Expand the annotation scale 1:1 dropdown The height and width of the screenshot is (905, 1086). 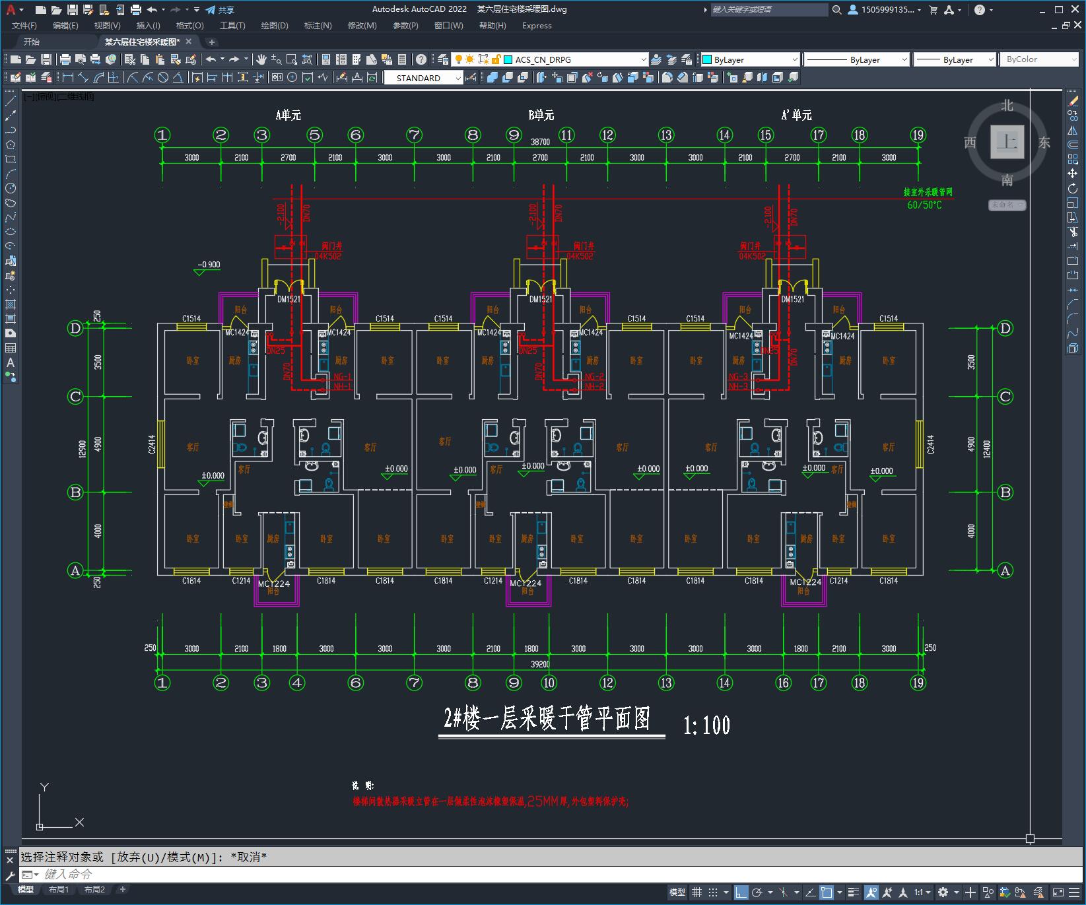pyautogui.click(x=922, y=892)
